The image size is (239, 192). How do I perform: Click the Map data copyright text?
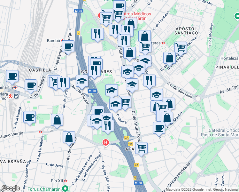point(202,190)
